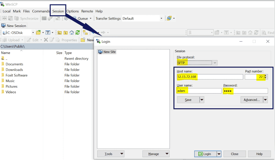
Task: Open the Remote menu
Action: [87, 11]
